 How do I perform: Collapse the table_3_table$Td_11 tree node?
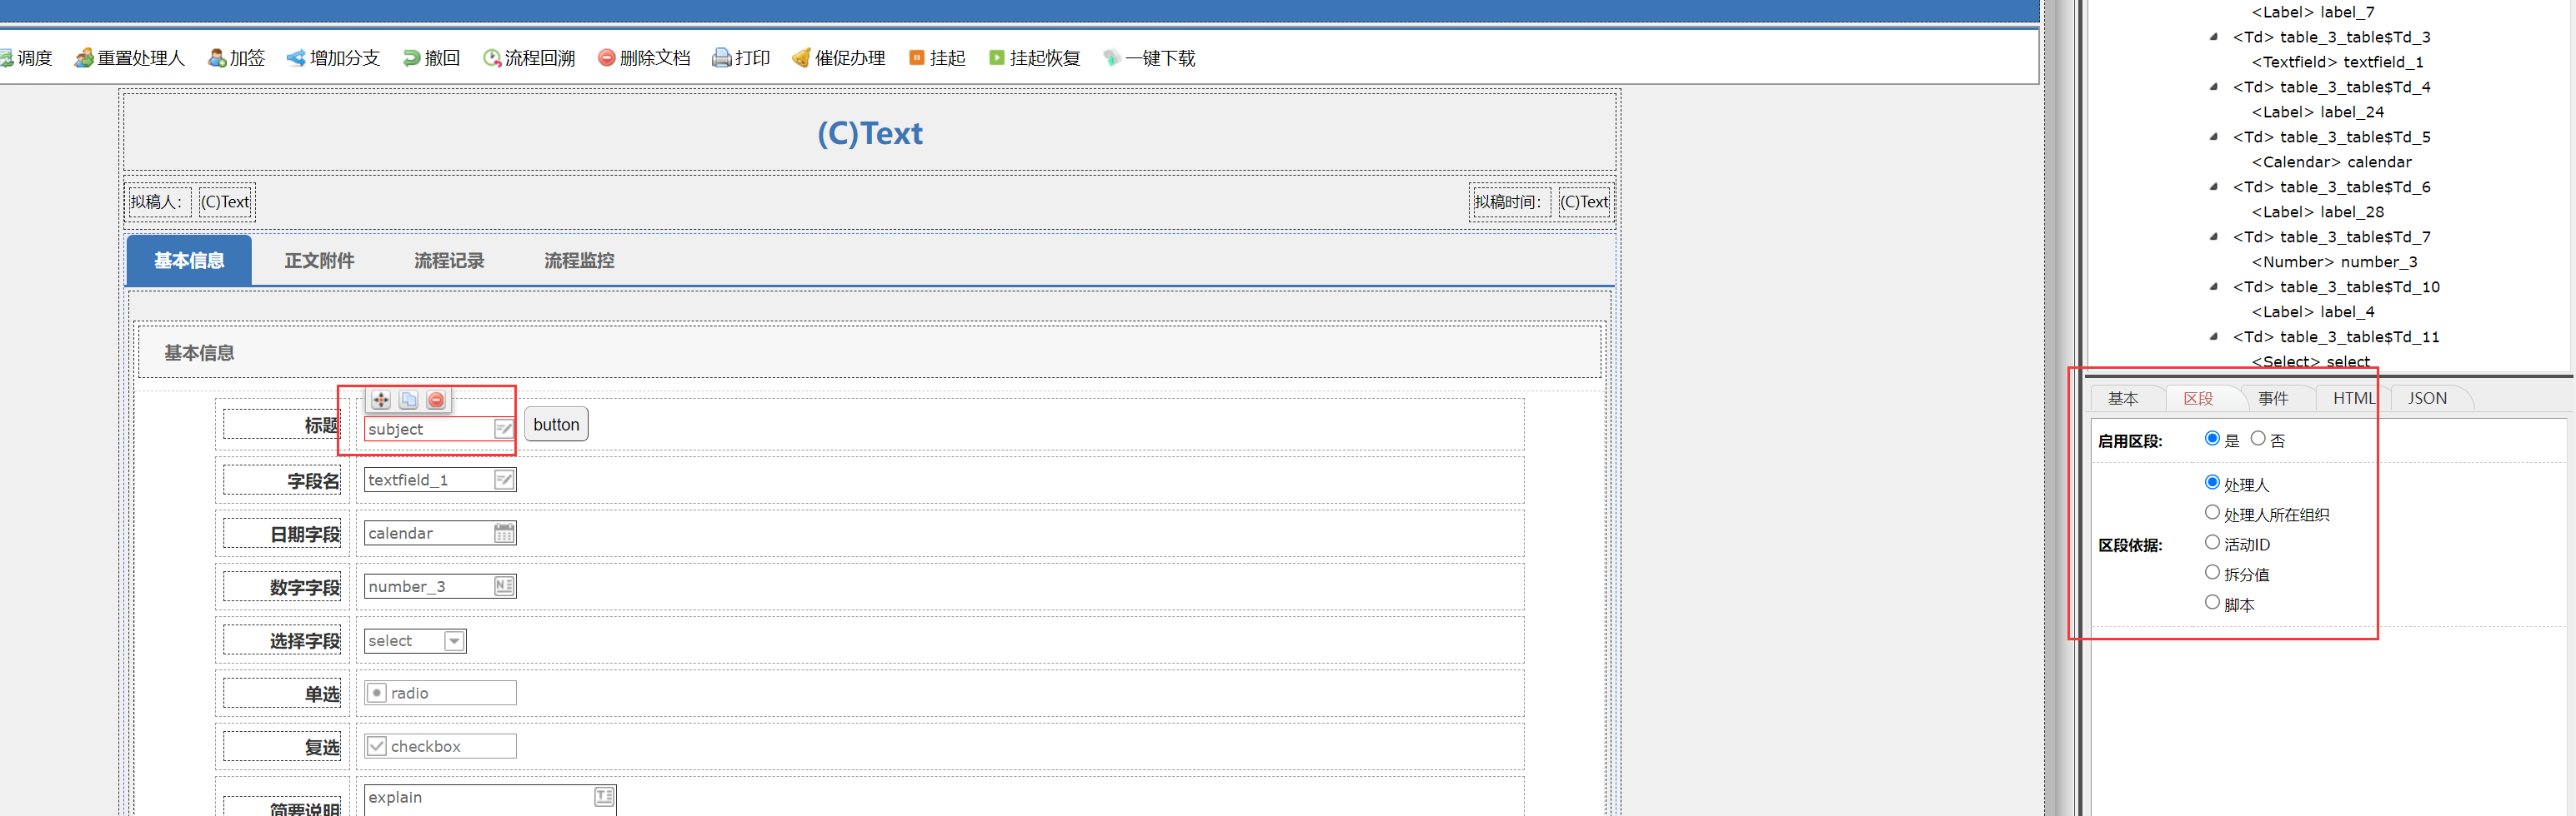pos(2213,336)
